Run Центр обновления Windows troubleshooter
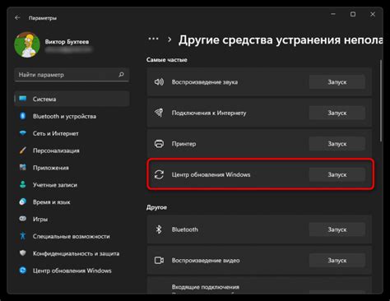Image resolution: width=390 pixels, height=301 pixels. (x=337, y=174)
